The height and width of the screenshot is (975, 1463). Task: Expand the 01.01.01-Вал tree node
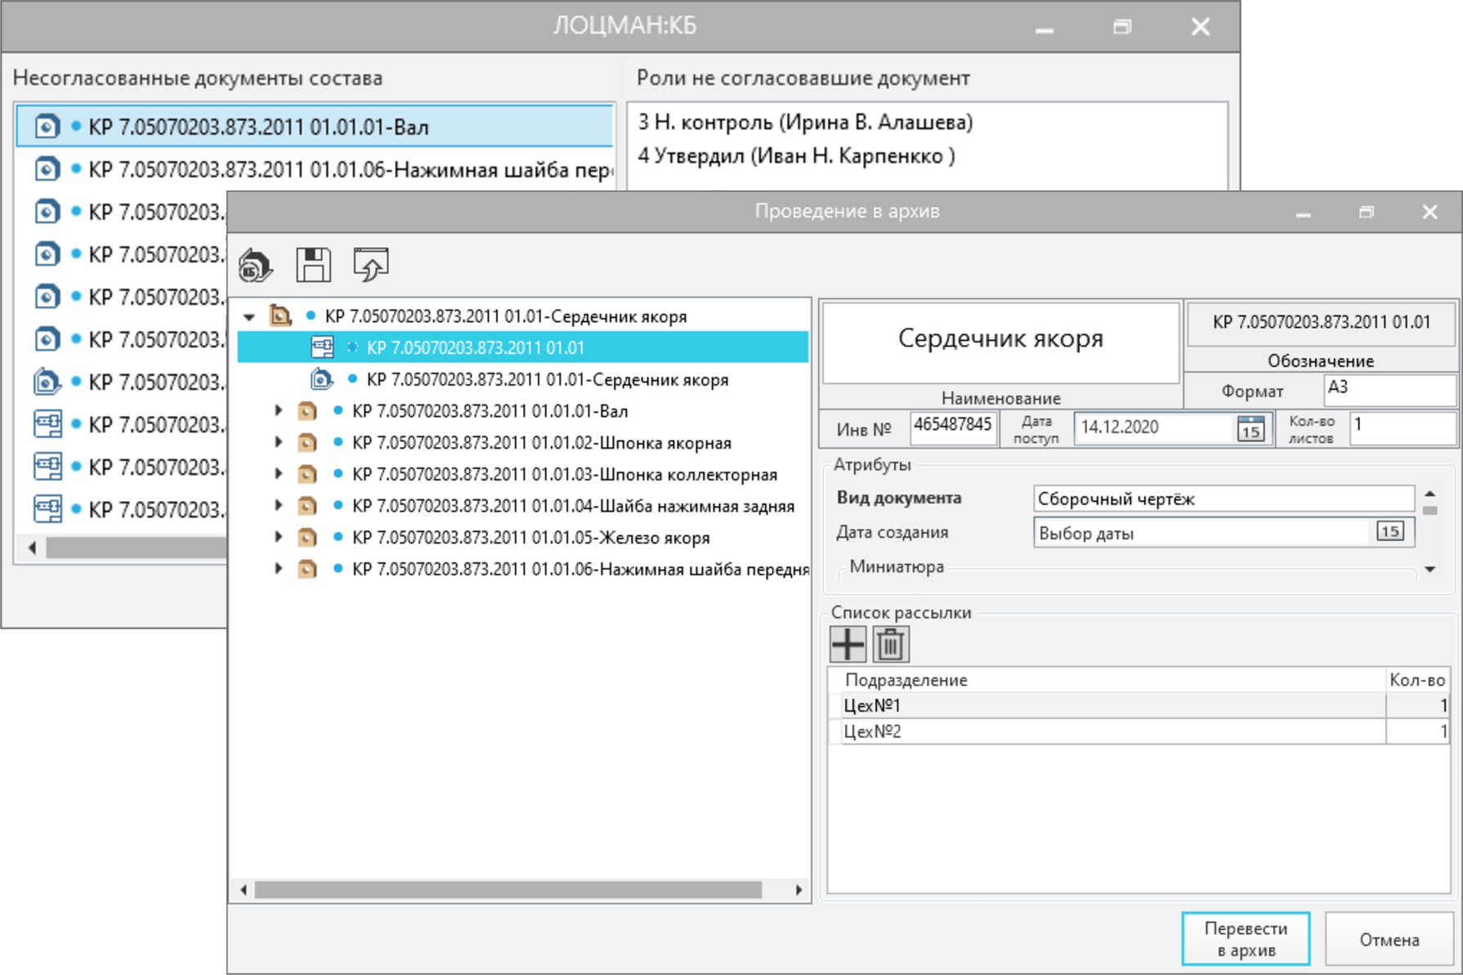[x=279, y=410]
